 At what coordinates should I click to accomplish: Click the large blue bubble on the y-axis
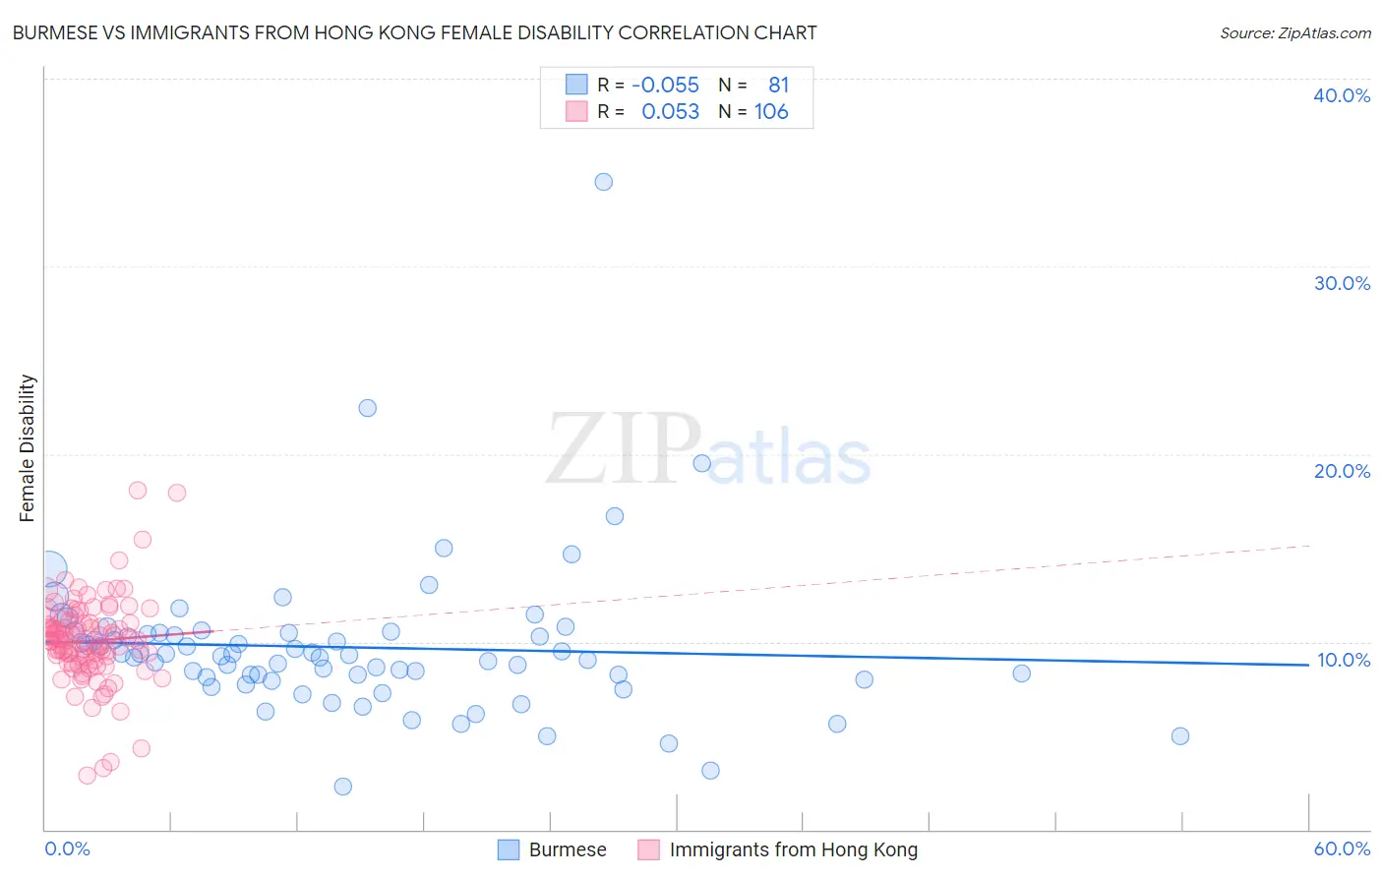[x=47, y=571]
